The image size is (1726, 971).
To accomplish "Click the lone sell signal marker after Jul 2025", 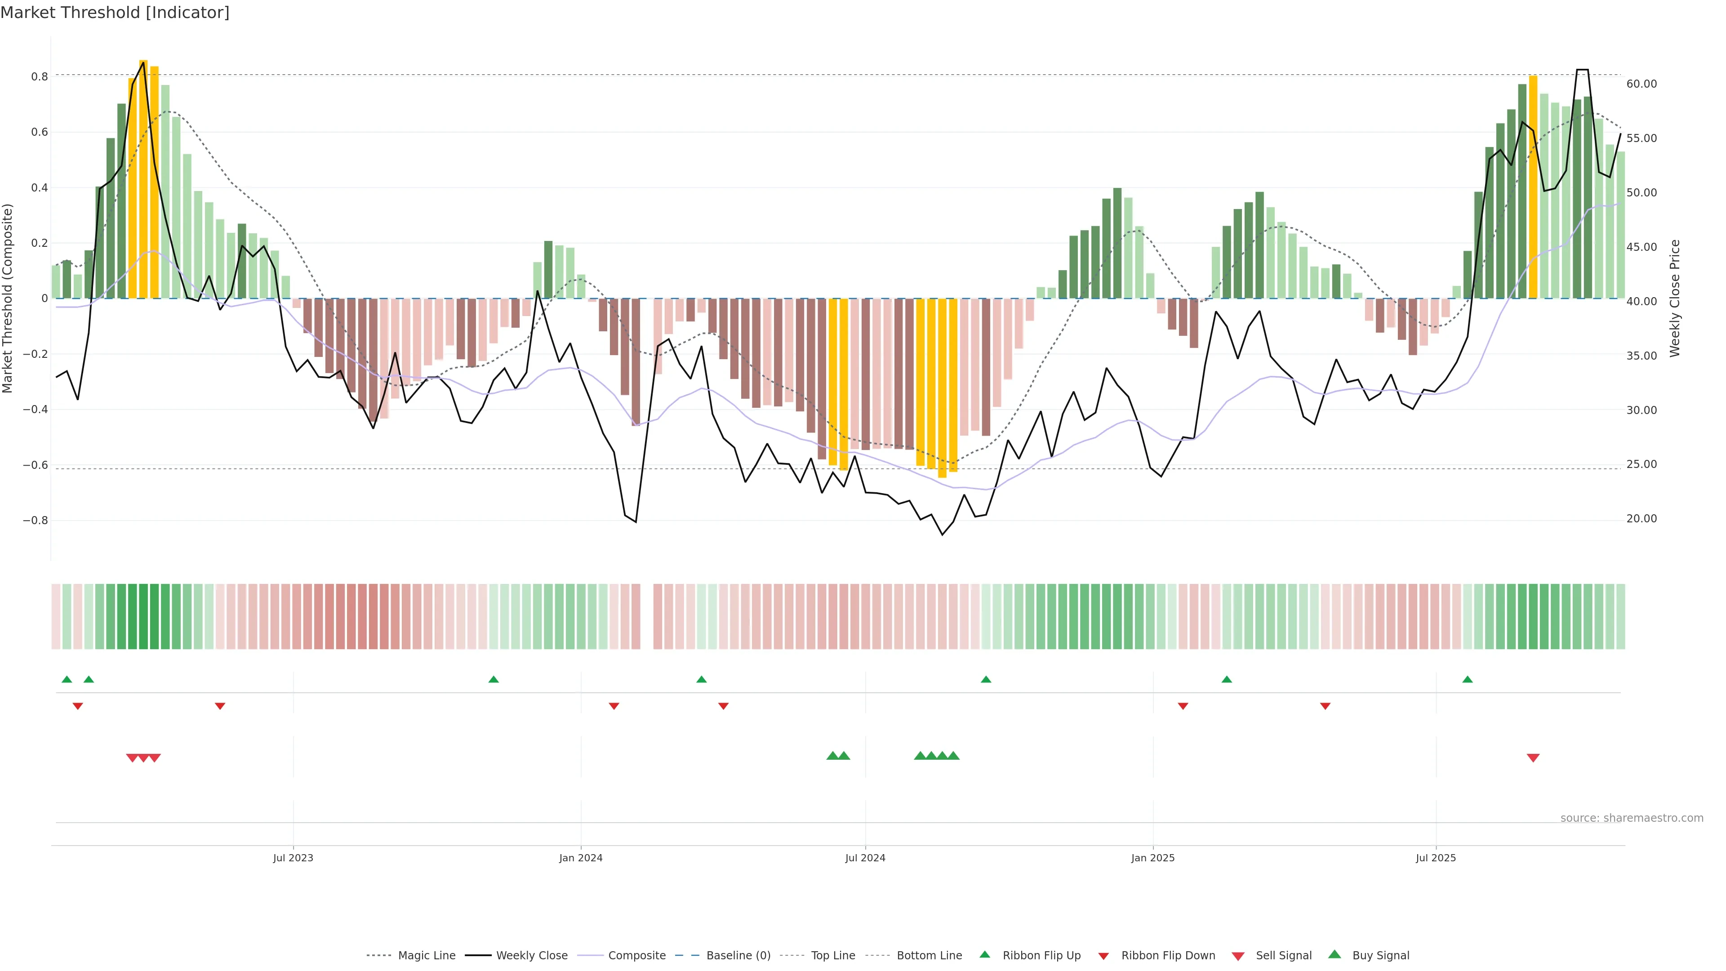I will click(1532, 758).
